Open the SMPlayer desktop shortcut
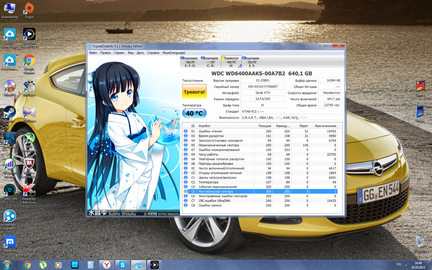The image size is (432, 270). coord(29,88)
